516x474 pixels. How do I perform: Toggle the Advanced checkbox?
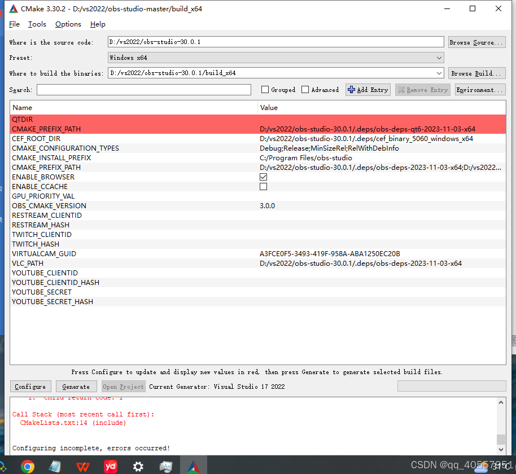[305, 90]
